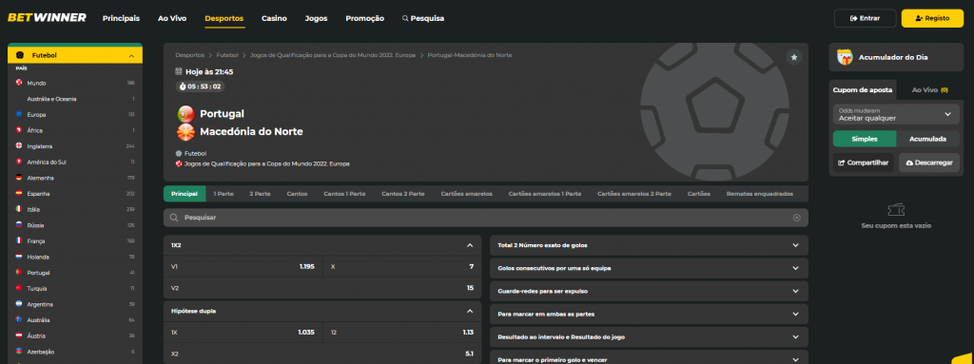This screenshot has width=974, height=364.
Task: Click the América do Sul flag icon
Action: 19,162
